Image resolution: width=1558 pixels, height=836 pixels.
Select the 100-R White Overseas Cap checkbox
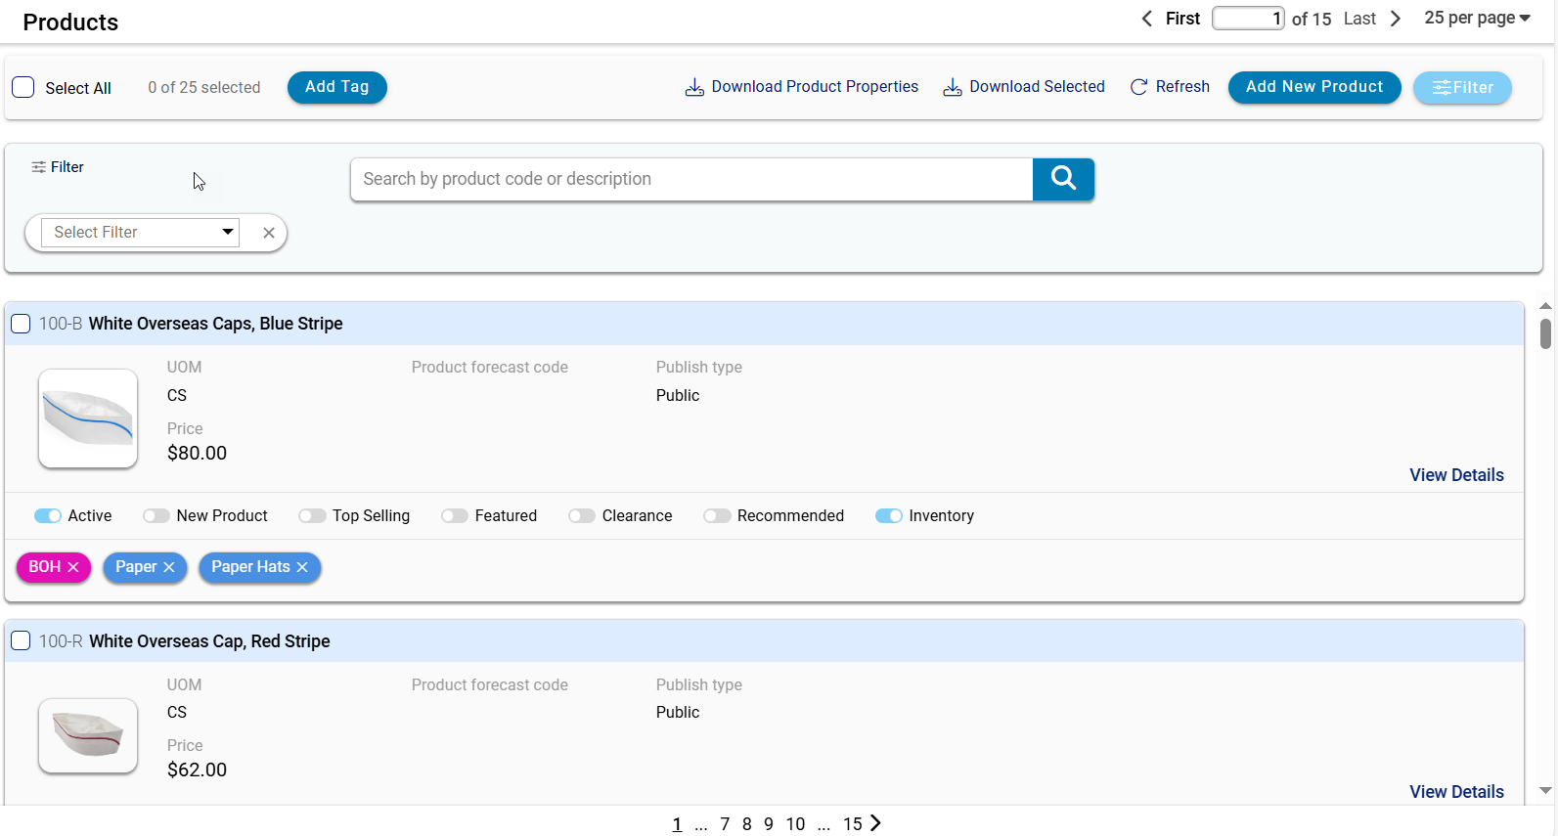click(x=21, y=641)
